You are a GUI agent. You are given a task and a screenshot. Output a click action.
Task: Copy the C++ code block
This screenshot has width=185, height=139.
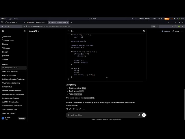(x=144, y=31)
